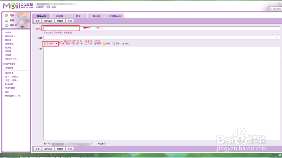Switch to the 群邮件 tab

[x=60, y=16]
